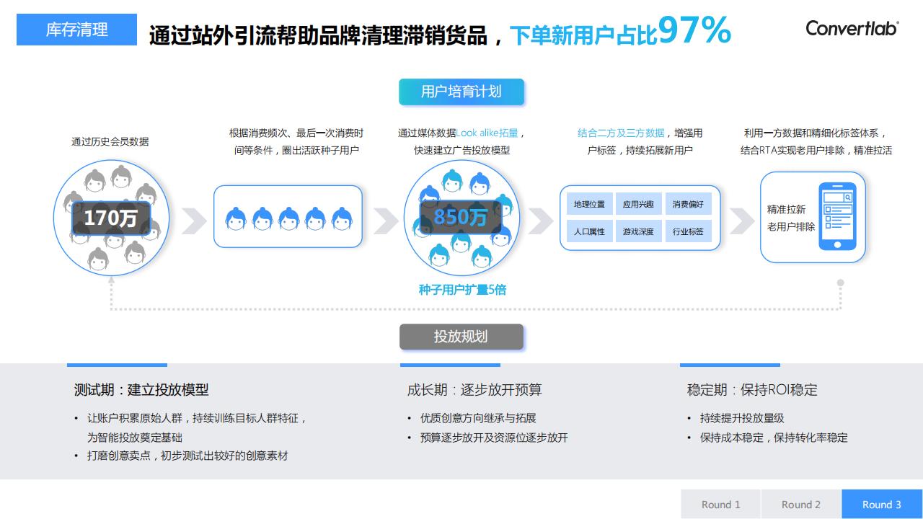Click the 圈出活跃种子用户 description line
This screenshot has width=923, height=519.
click(x=296, y=150)
